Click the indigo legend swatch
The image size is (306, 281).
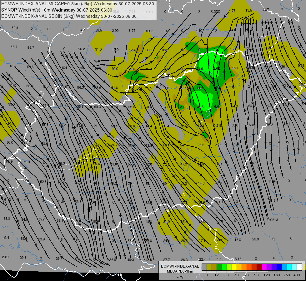coord(274,267)
